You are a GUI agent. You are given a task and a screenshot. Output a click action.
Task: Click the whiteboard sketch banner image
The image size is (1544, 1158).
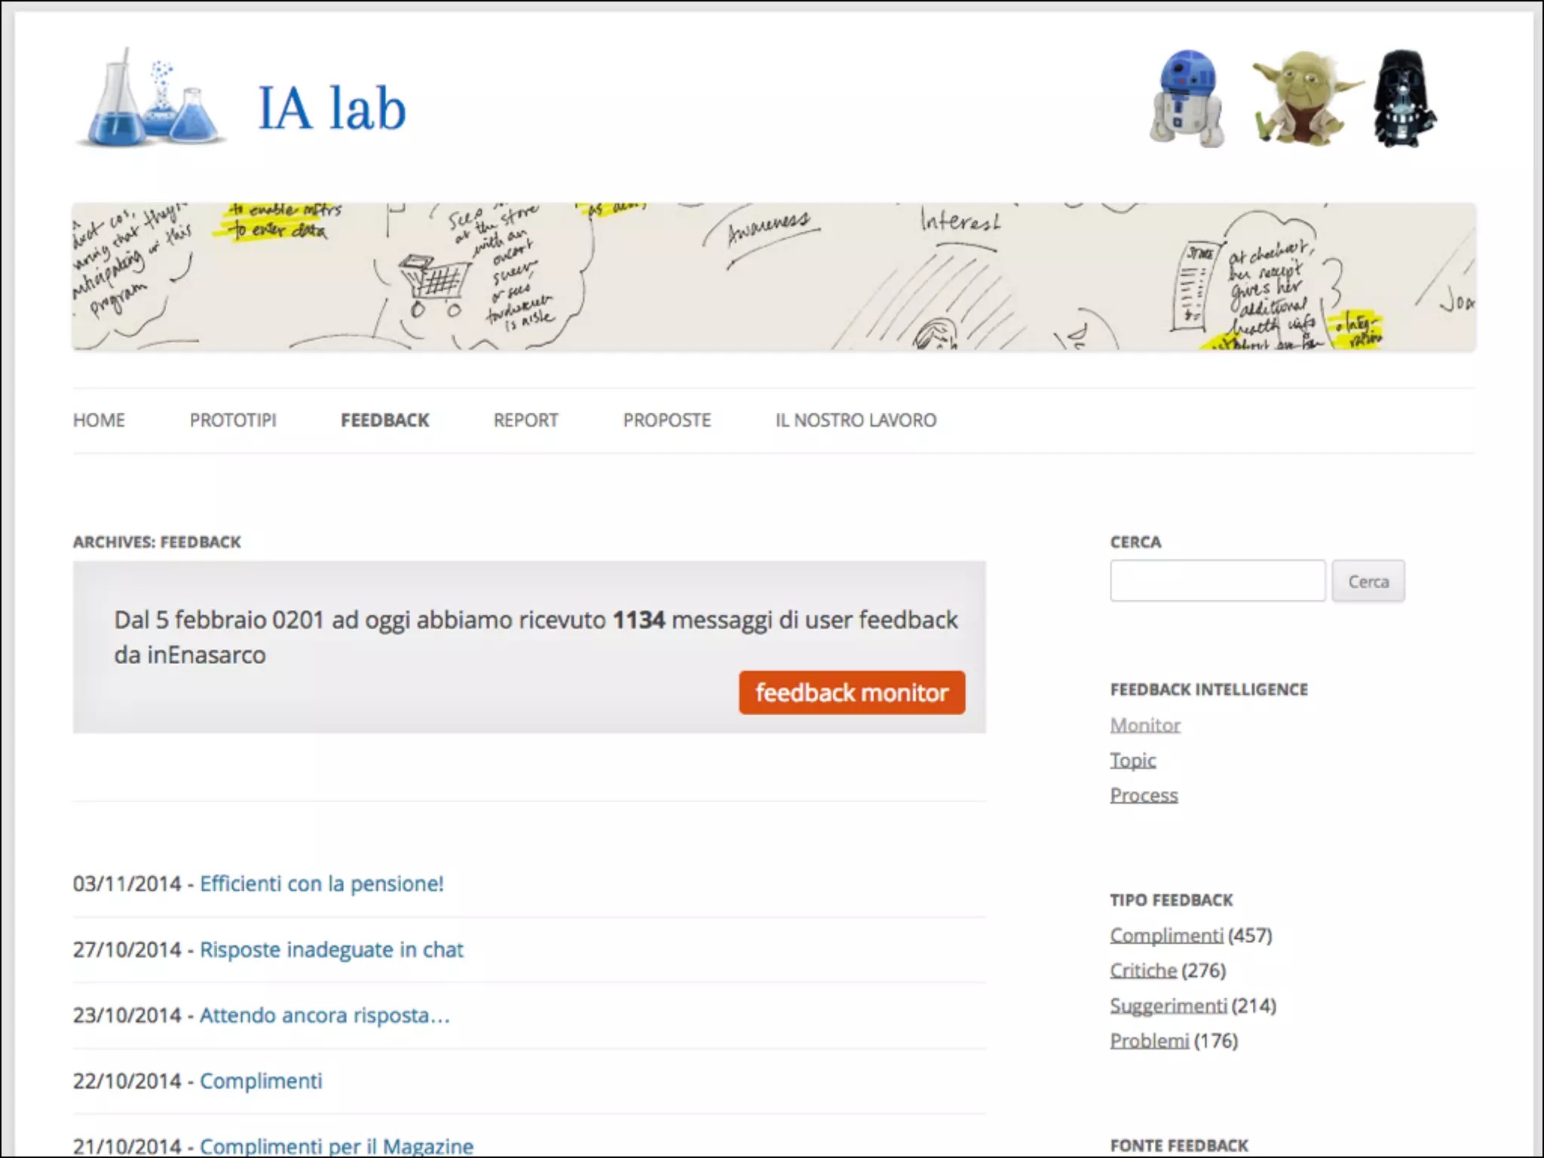(x=774, y=276)
